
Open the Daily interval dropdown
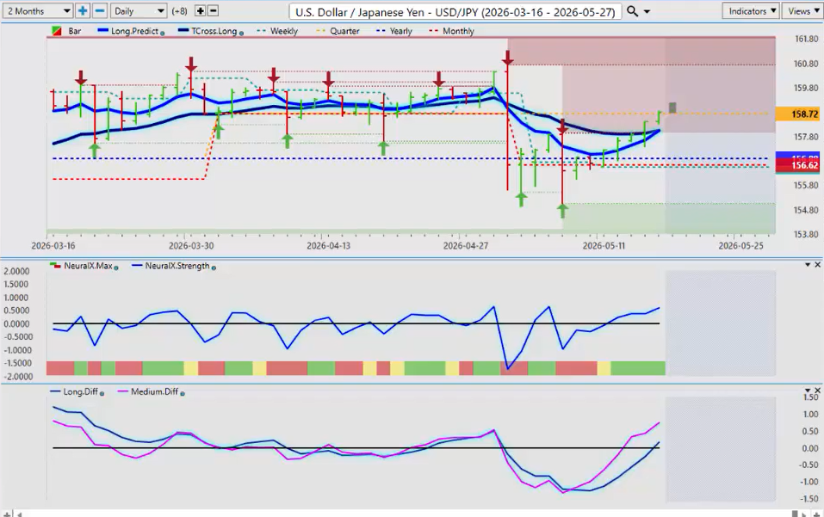139,10
